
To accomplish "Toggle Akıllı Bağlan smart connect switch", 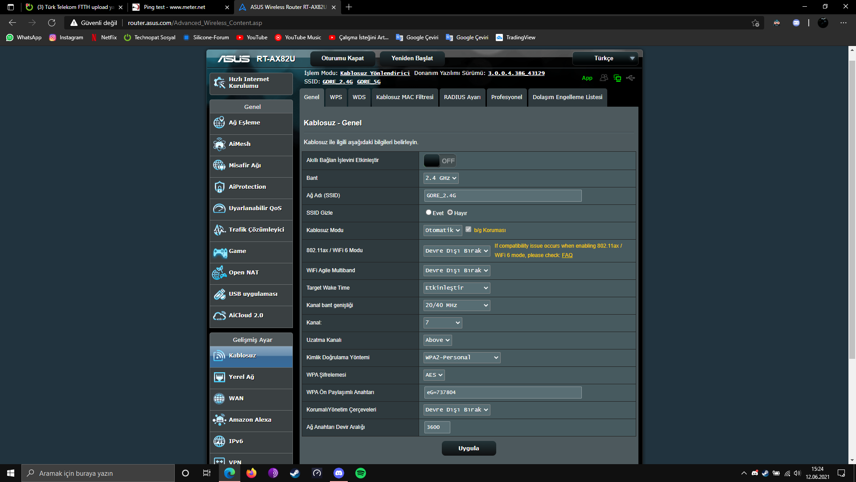I will pos(440,161).
